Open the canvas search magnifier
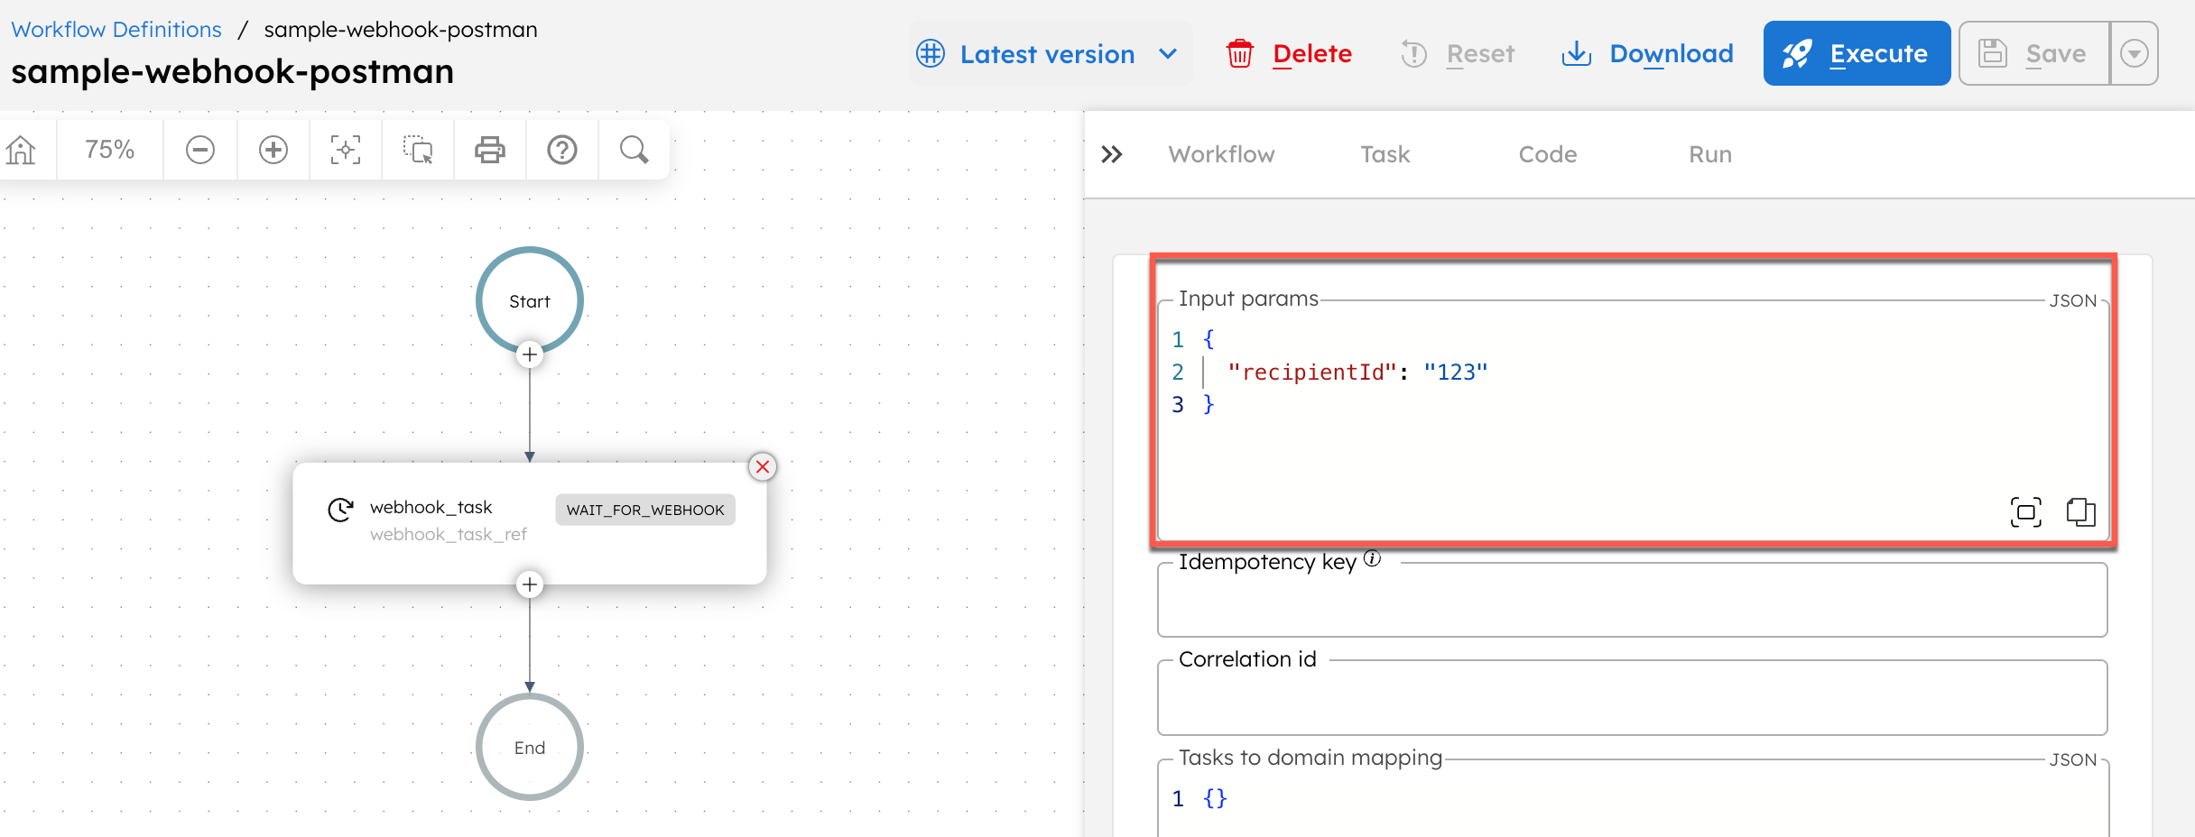The width and height of the screenshot is (2195, 837). click(634, 150)
